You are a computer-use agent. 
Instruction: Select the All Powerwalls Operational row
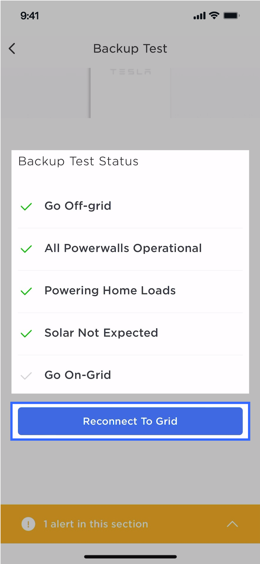coord(130,249)
